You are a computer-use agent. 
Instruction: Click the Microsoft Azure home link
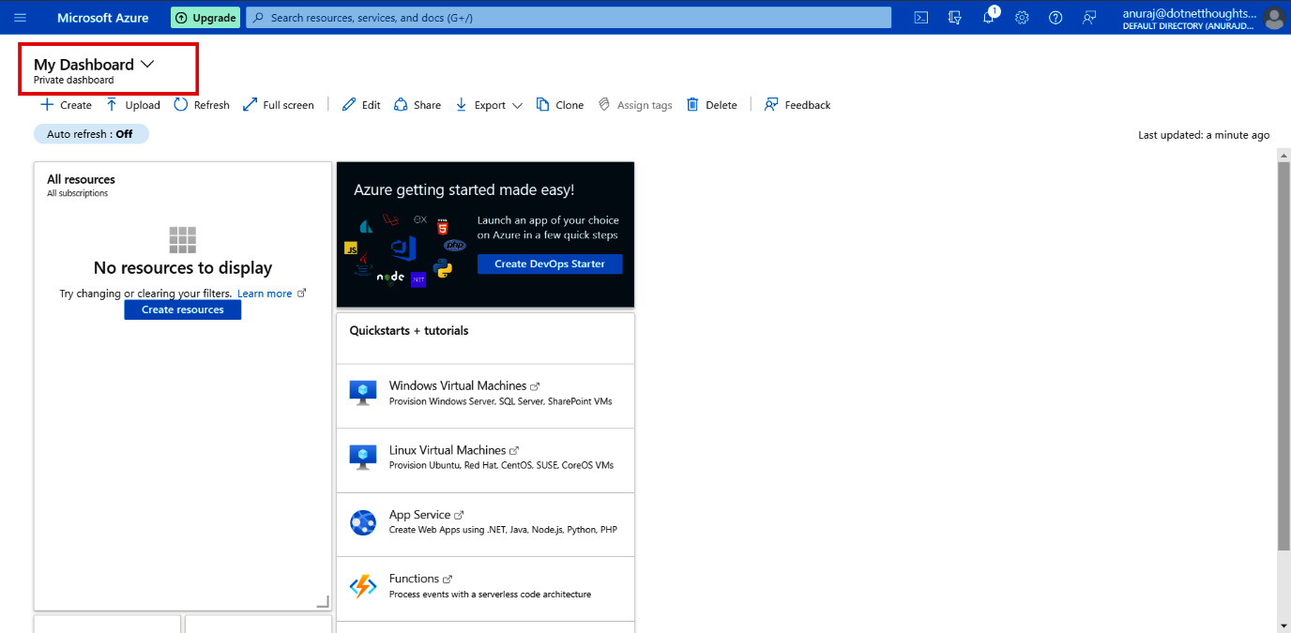[103, 18]
